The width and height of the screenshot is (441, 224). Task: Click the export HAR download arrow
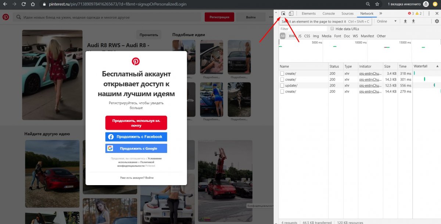(x=413, y=21)
